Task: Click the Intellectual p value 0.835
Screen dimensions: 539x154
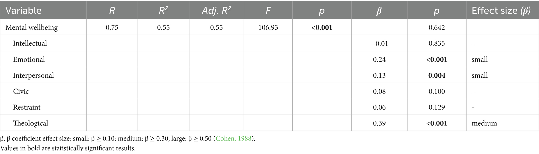Action: click(x=437, y=43)
